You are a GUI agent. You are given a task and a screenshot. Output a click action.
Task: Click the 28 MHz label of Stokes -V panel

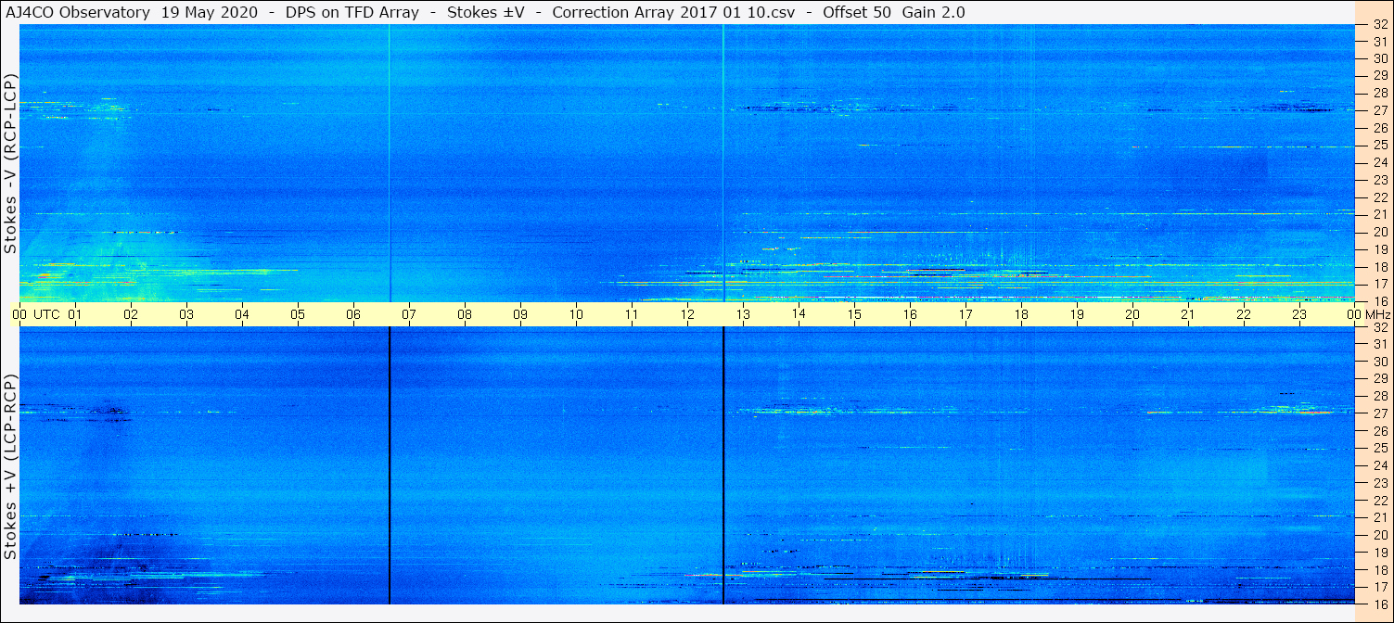click(x=1379, y=93)
